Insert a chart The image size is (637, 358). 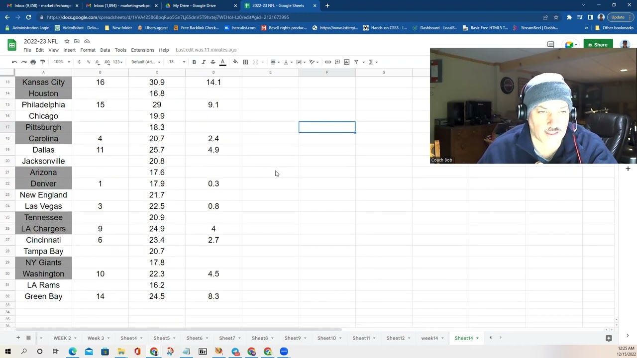[x=347, y=62]
